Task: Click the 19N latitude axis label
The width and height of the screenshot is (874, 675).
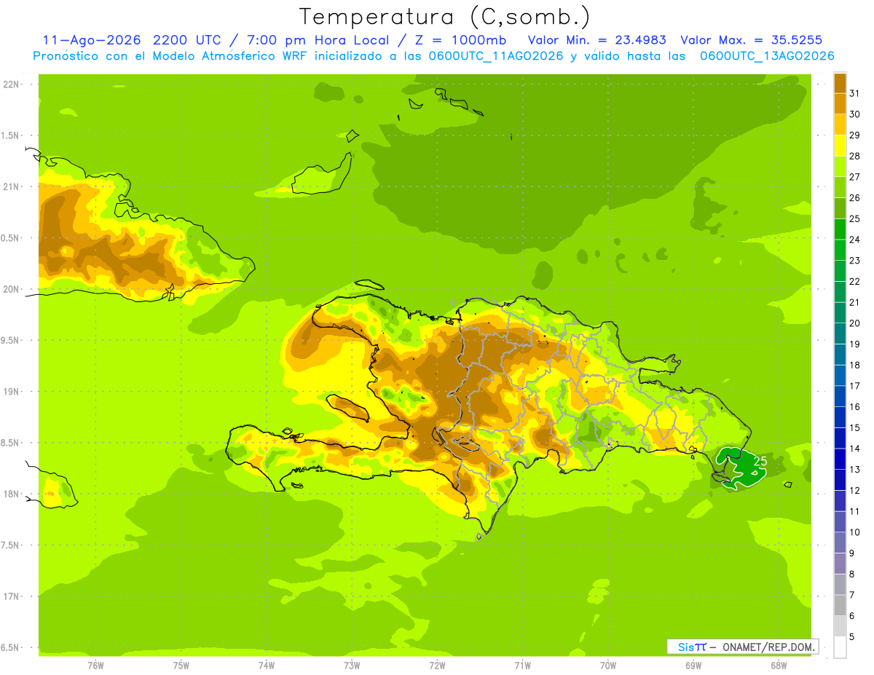Action: coord(11,391)
